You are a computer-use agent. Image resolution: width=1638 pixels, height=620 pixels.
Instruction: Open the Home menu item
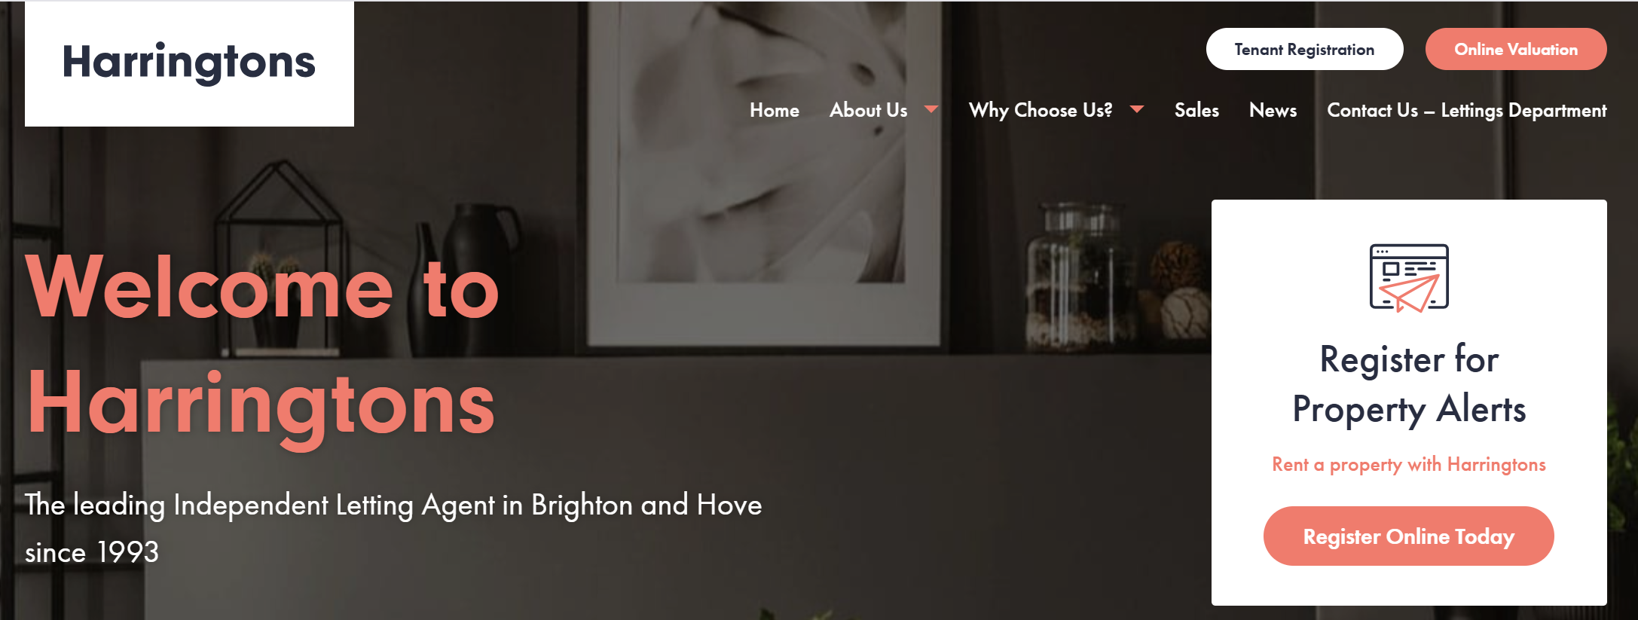pos(775,110)
